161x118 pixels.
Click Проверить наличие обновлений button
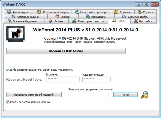pyautogui.click(x=34, y=95)
